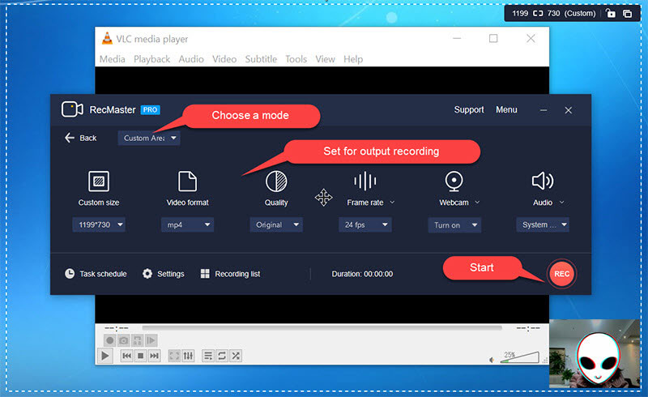
Task: Click the Settings label
Action: click(x=171, y=274)
